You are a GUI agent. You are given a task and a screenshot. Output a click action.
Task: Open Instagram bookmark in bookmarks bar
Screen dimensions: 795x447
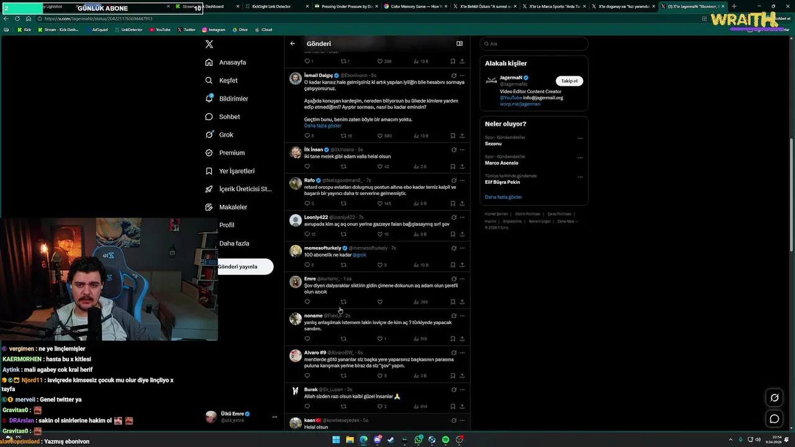tap(214, 29)
